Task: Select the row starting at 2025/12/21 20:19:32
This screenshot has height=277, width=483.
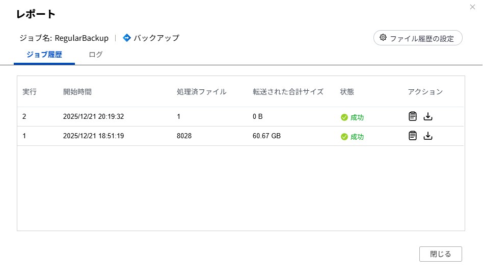Action: (94, 116)
